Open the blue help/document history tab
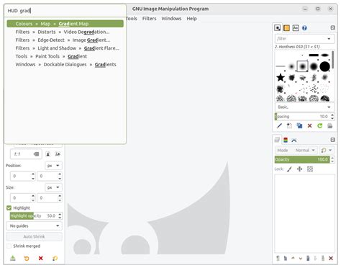The height and width of the screenshot is (268, 341). click(304, 28)
